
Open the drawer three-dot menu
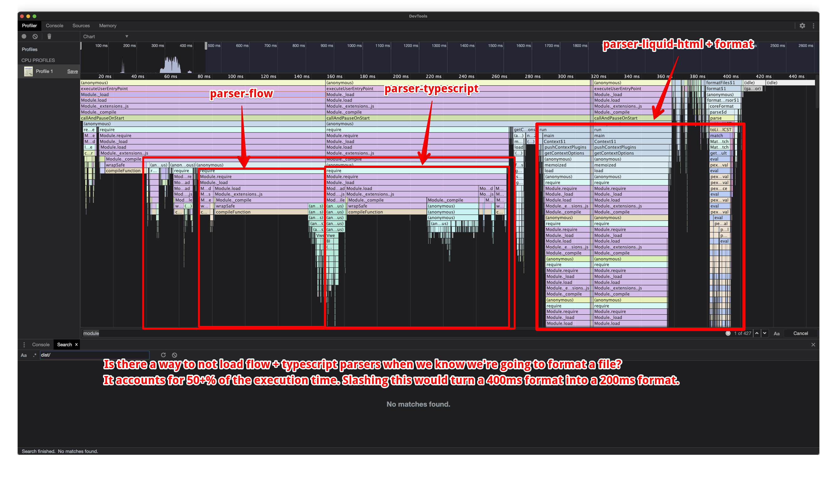tap(24, 345)
